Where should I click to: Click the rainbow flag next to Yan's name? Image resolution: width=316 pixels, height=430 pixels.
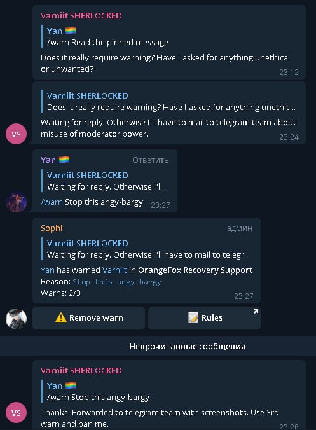pyautogui.click(x=64, y=160)
